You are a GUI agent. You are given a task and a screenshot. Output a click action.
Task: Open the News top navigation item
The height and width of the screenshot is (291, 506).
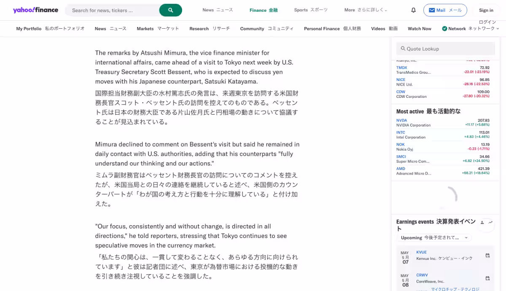(218, 10)
